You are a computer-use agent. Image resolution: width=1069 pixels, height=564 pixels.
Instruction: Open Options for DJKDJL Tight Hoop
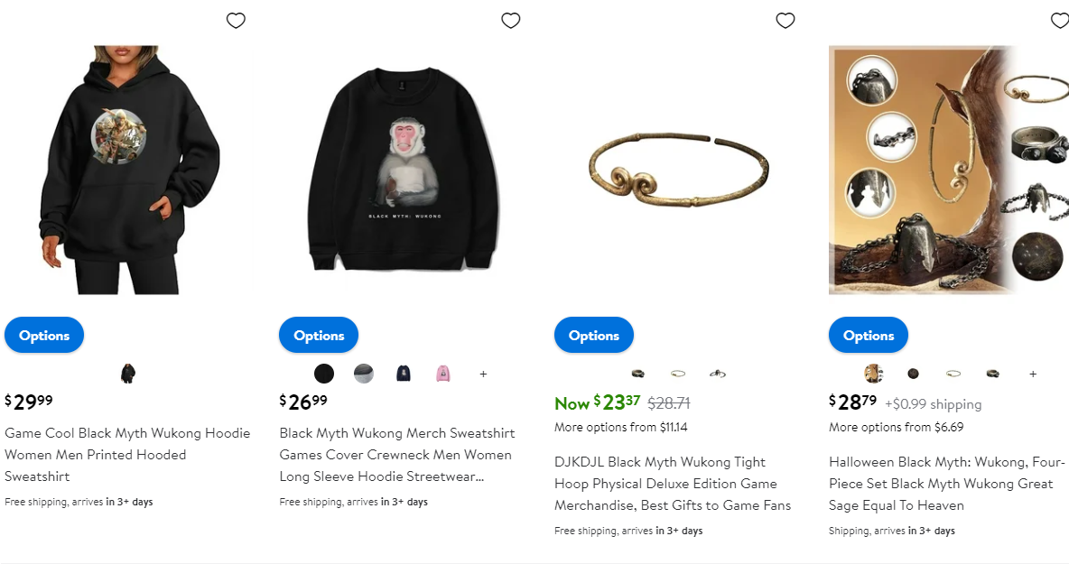click(x=594, y=335)
